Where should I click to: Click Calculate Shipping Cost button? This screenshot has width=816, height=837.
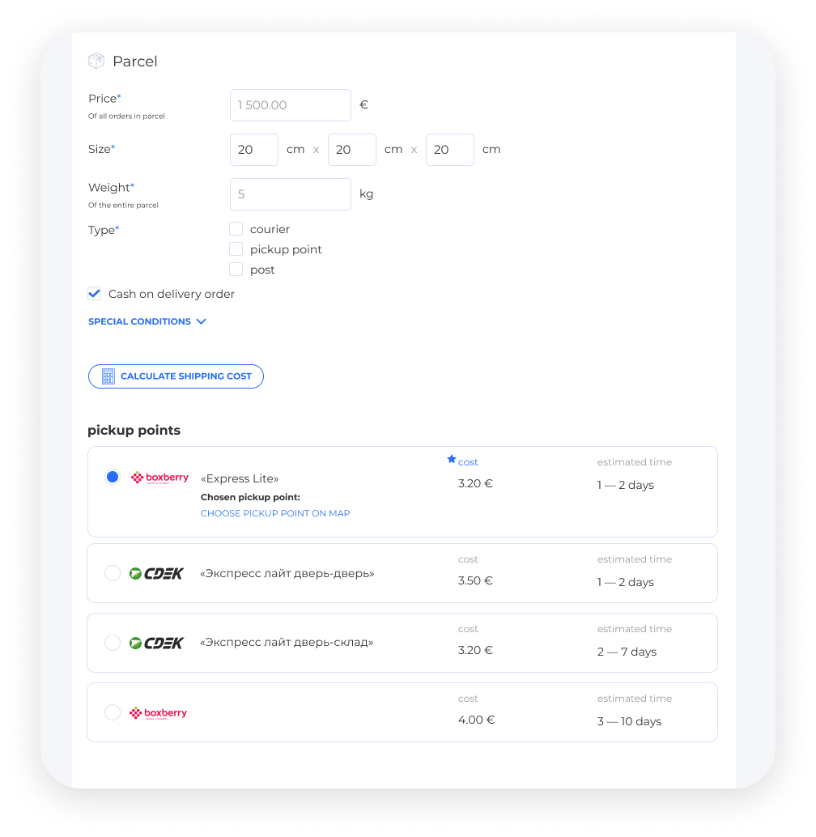176,376
